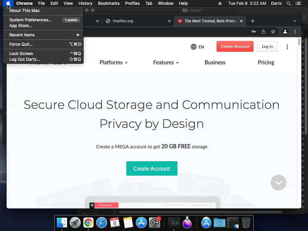Image resolution: width=308 pixels, height=231 pixels.
Task: Click the globe language icon
Action: tap(193, 47)
